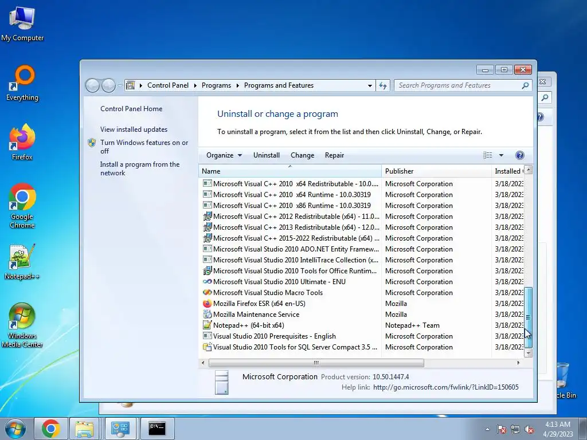
Task: Go back with the Back arrow button
Action: [x=92, y=86]
